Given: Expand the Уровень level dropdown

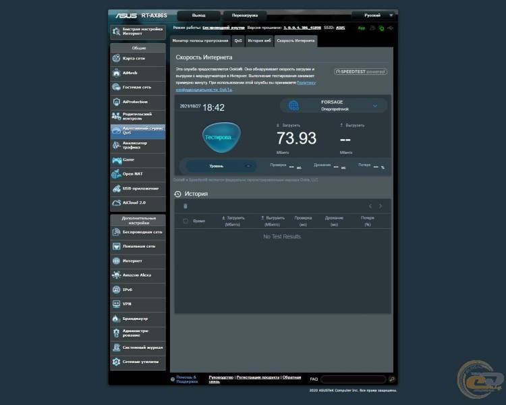Looking at the screenshot, I should pyautogui.click(x=221, y=166).
